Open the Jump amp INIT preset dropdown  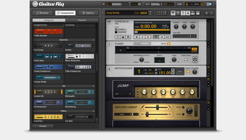point(123,94)
